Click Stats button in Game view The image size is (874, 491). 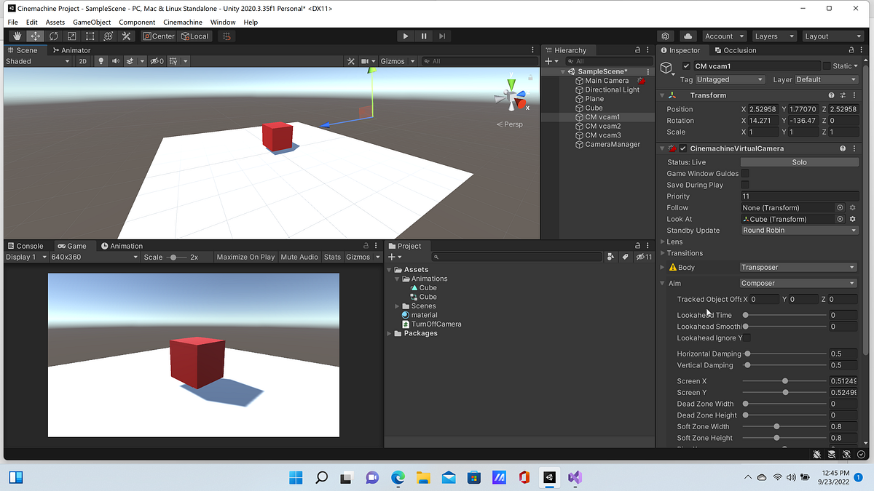coord(332,257)
